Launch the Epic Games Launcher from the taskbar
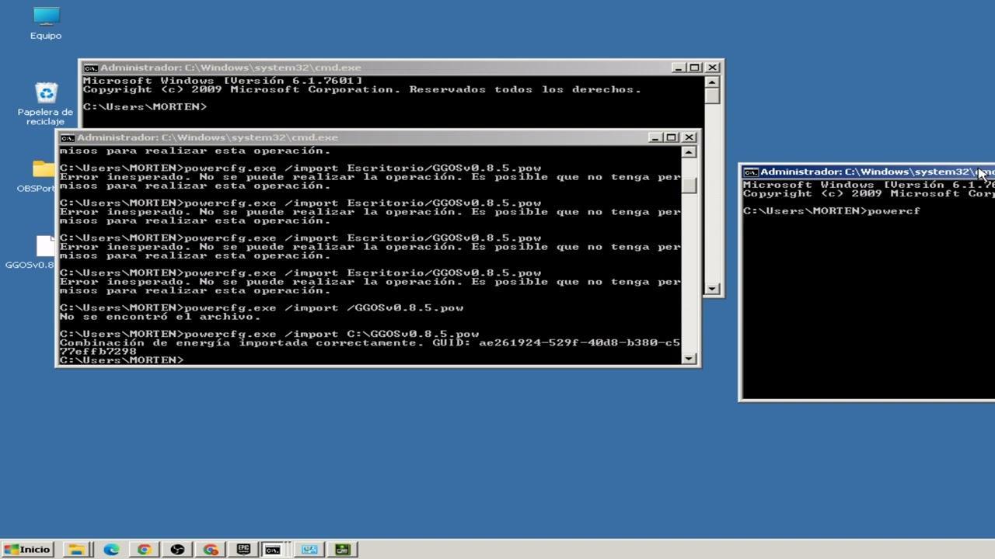The image size is (995, 559). coord(243,550)
